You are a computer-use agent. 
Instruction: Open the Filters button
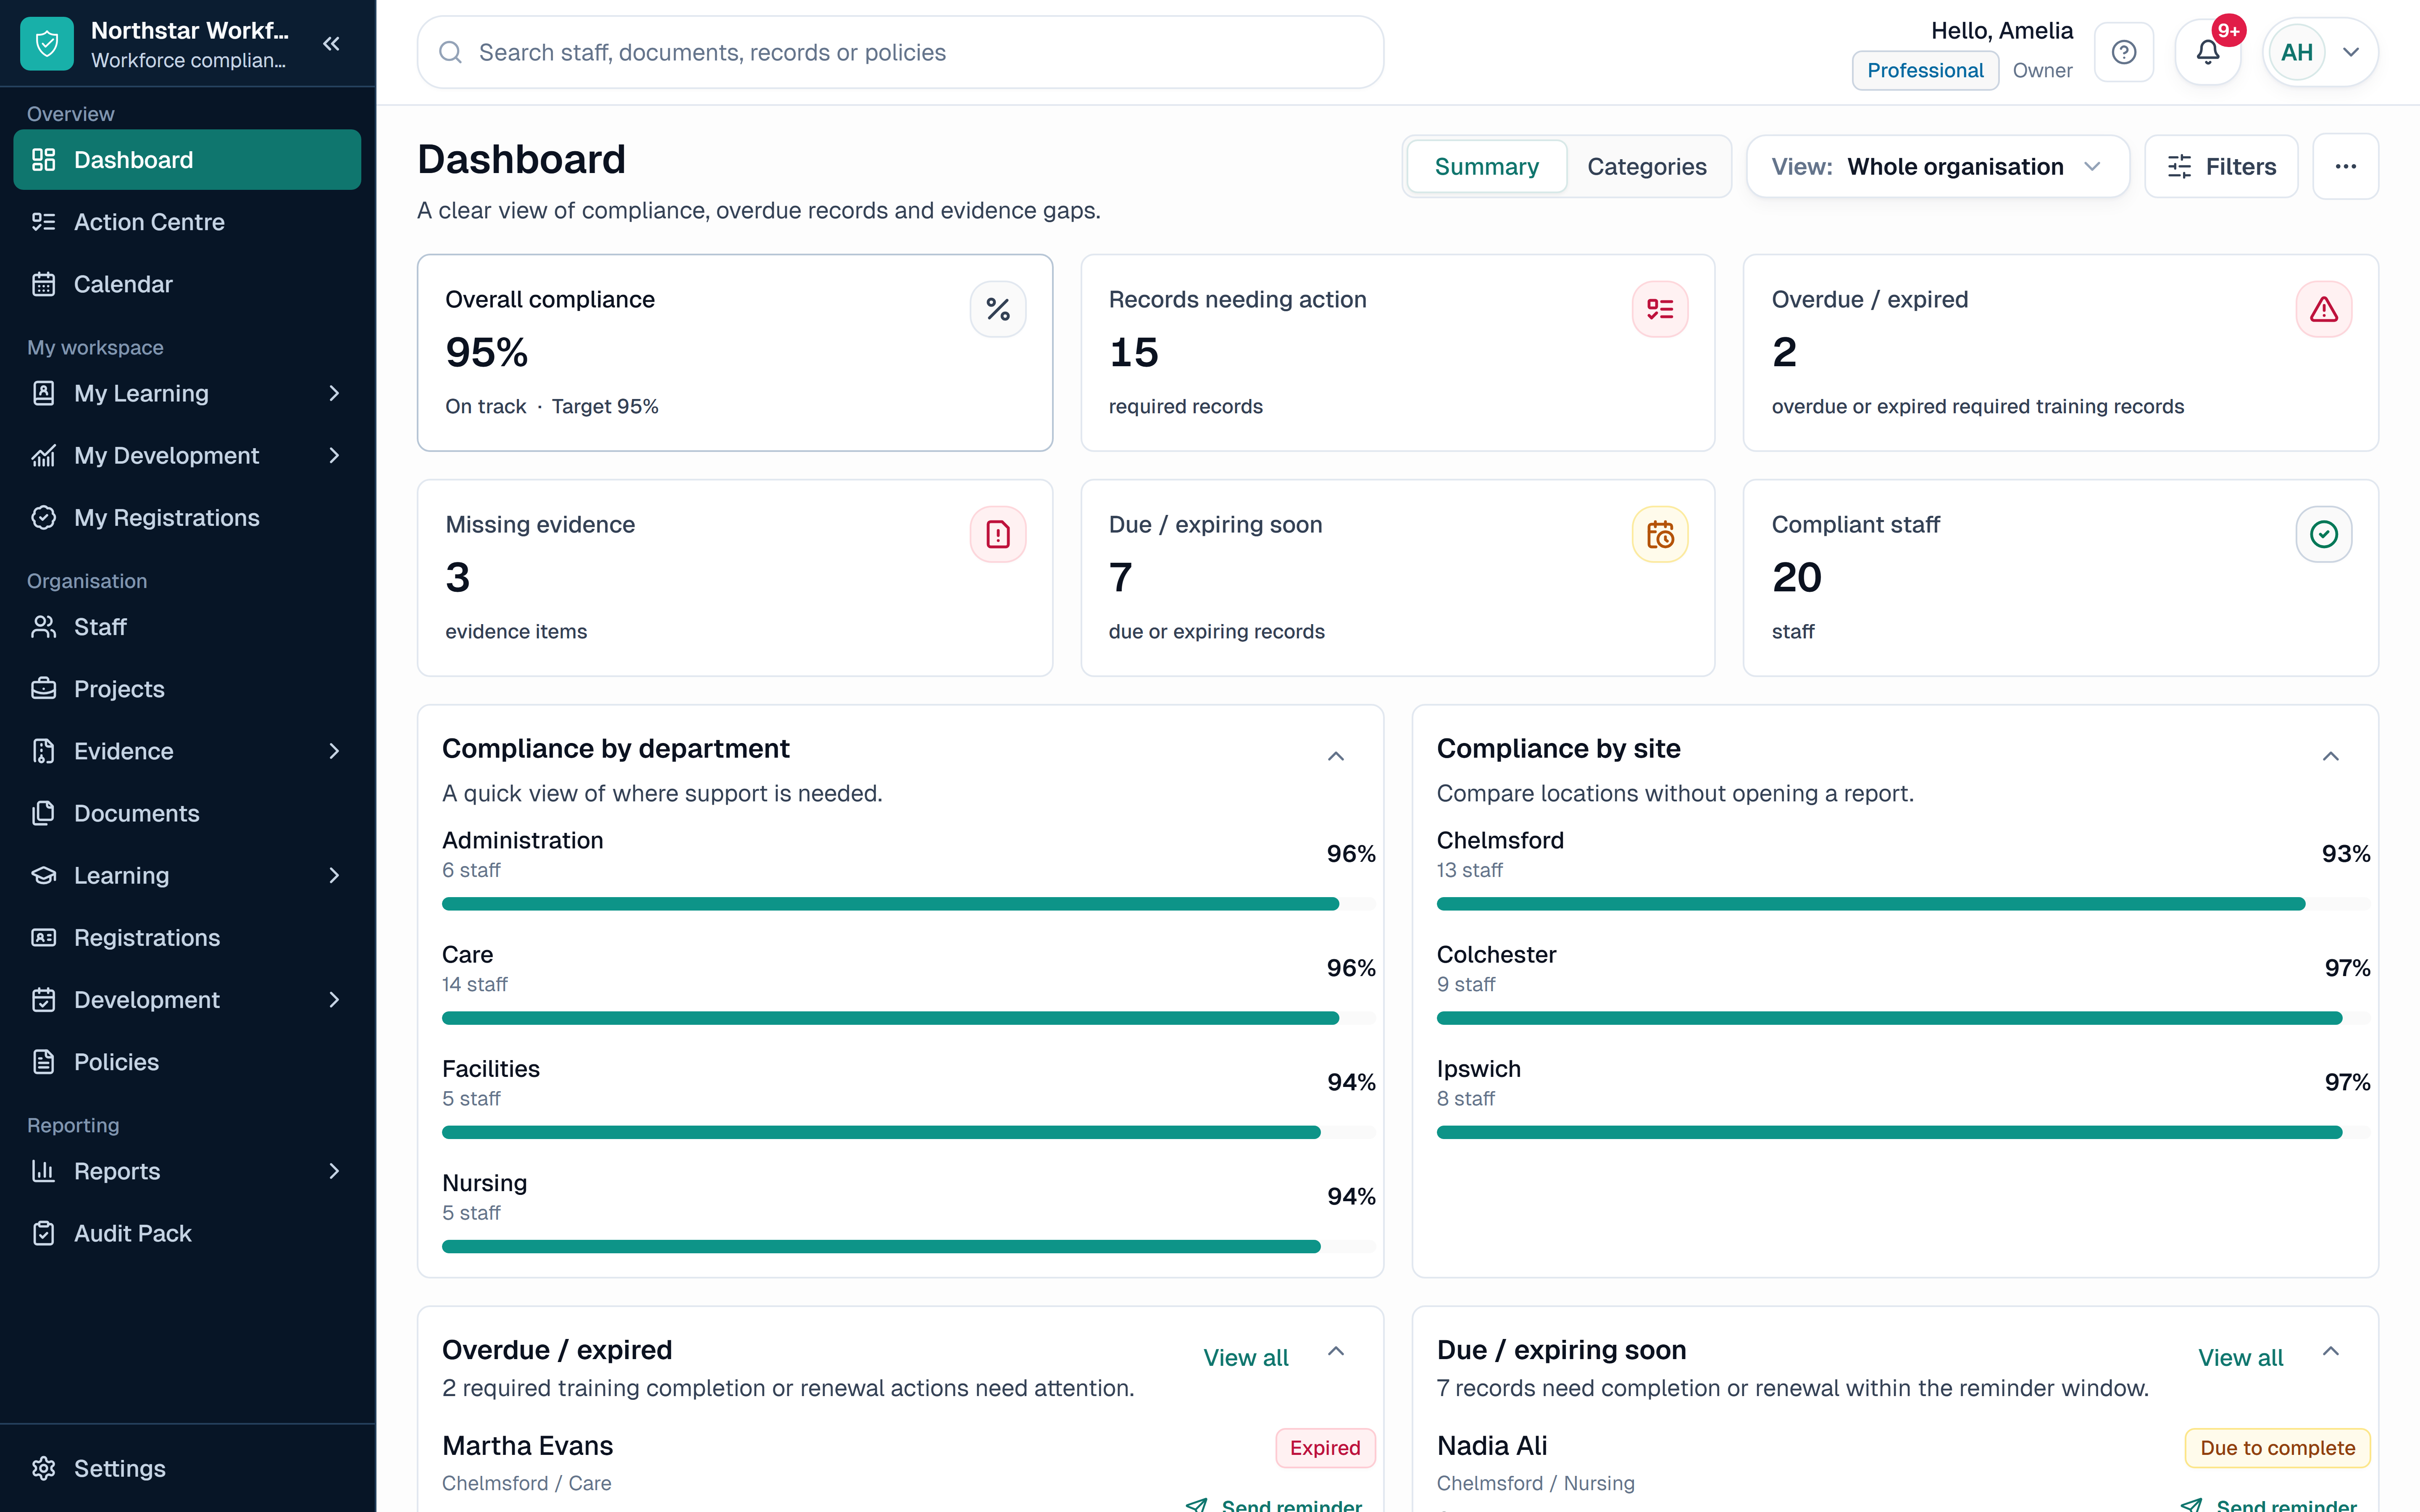[2221, 166]
